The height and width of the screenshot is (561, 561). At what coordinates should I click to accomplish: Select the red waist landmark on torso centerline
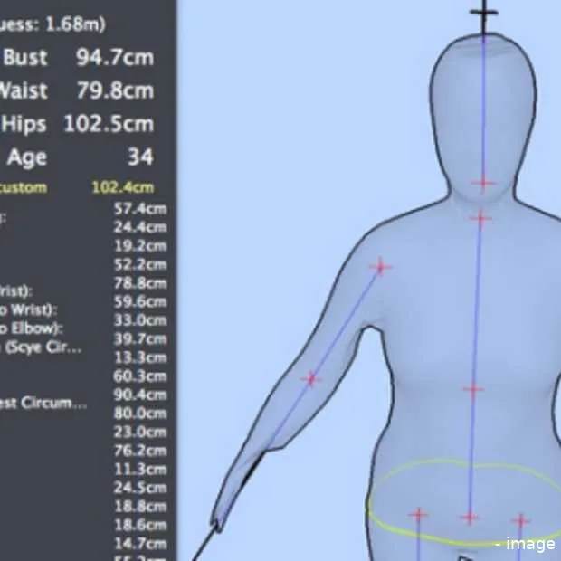point(473,390)
